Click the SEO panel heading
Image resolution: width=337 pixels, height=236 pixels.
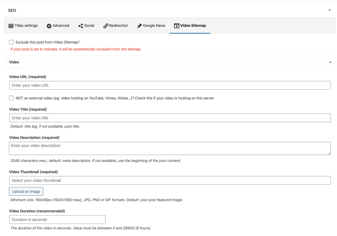click(x=12, y=10)
